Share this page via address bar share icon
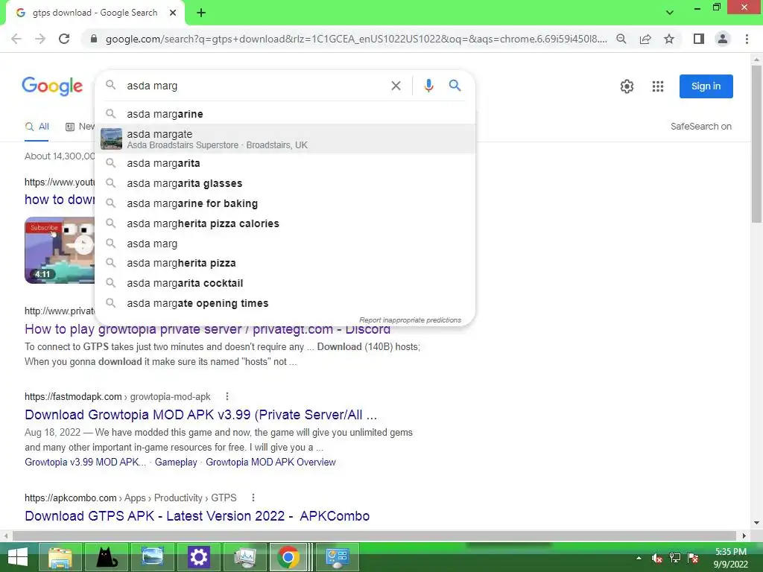Viewport: 763px width, 572px height. pyautogui.click(x=645, y=39)
